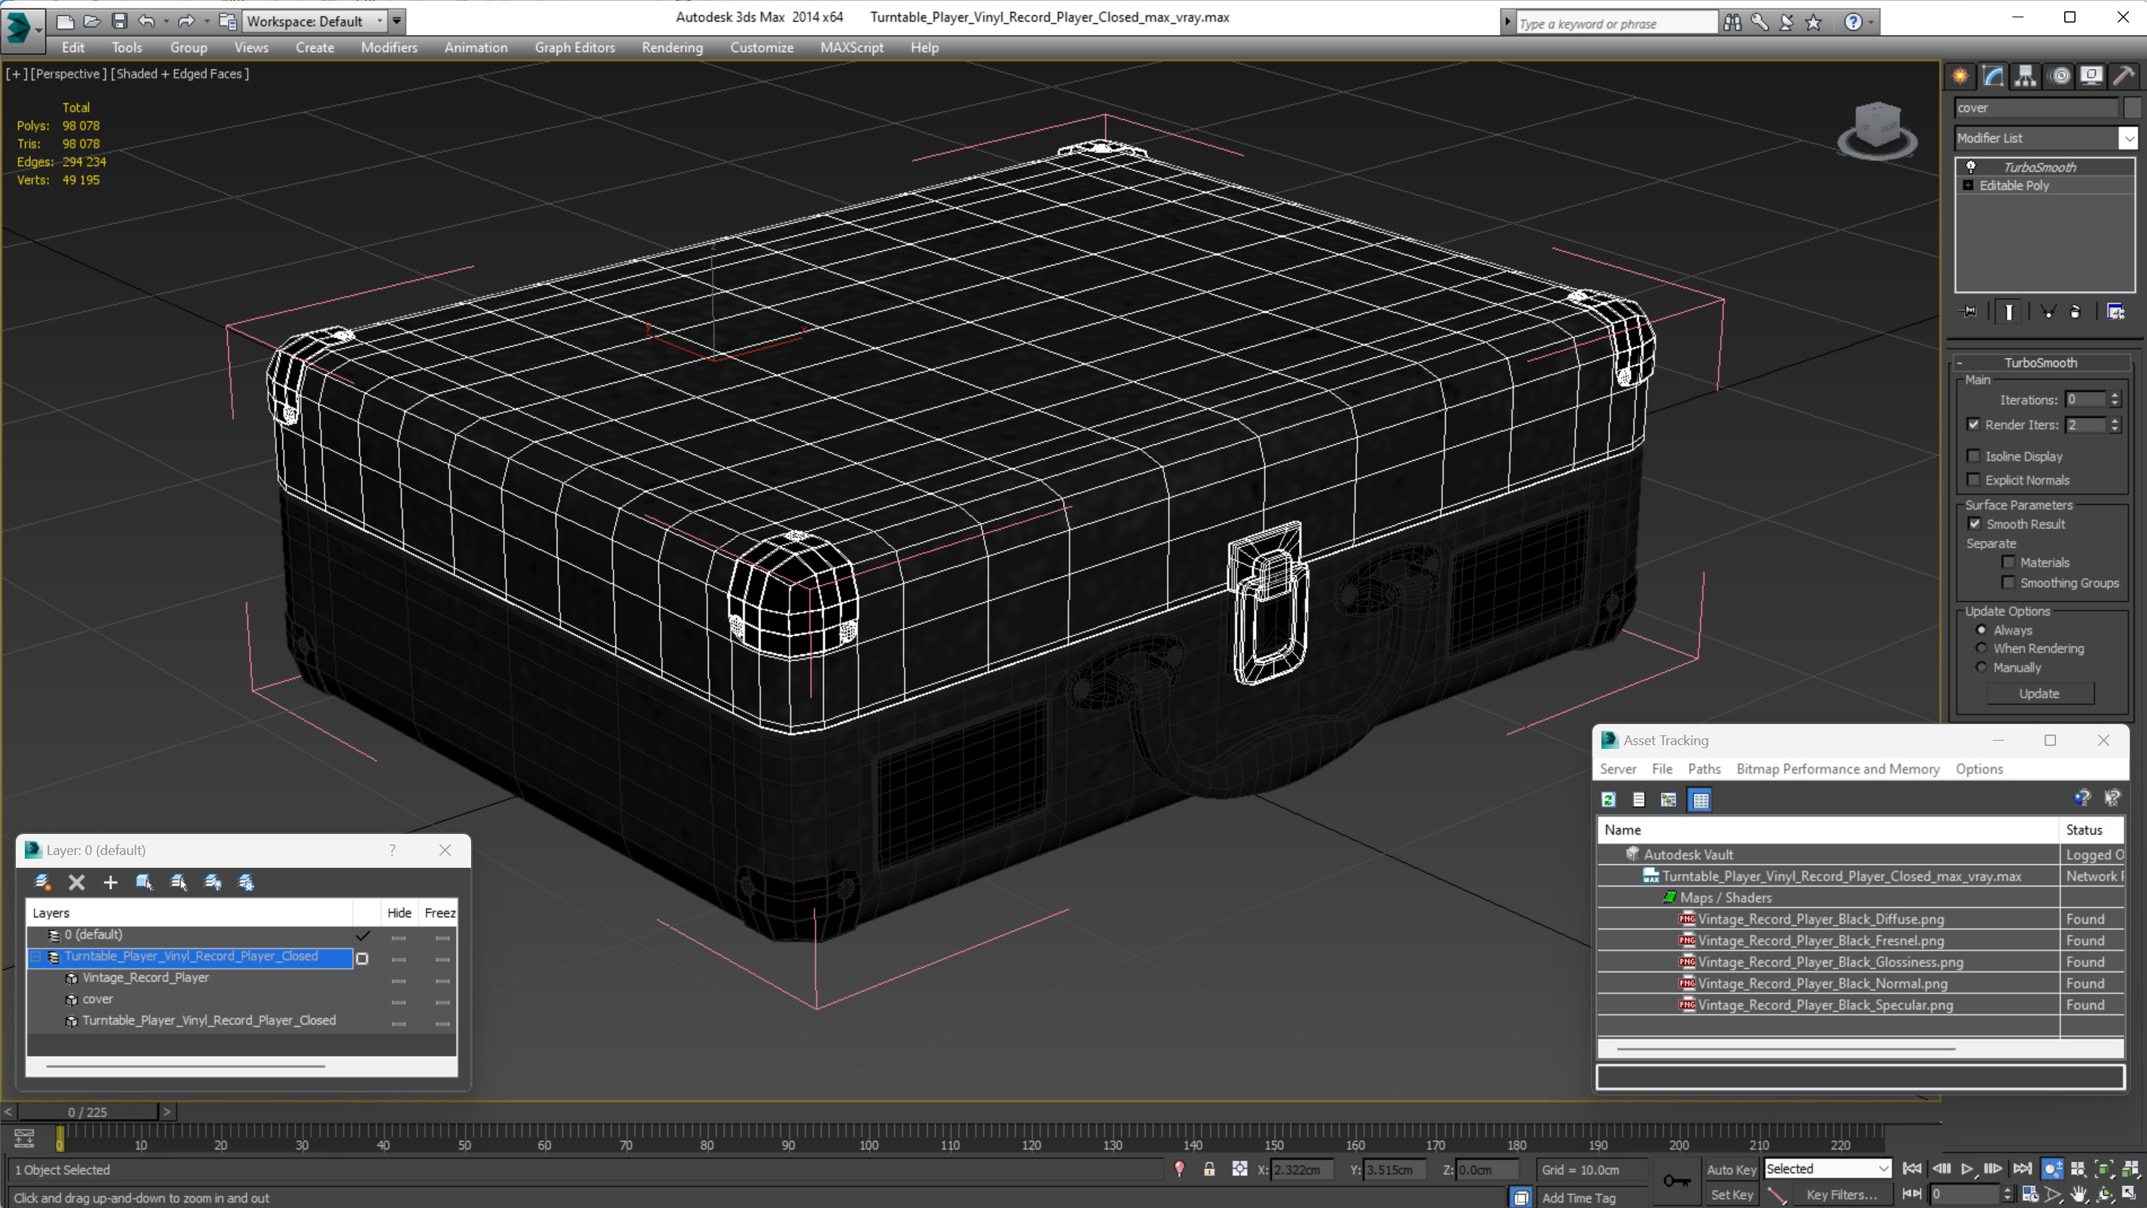Click the favorites star icon in title bar
2147x1208 pixels.
pos(1814,23)
